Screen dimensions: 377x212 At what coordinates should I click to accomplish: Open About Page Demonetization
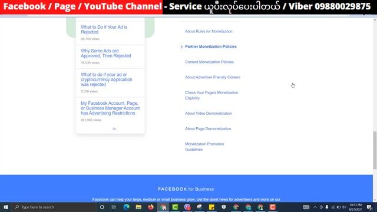click(208, 129)
